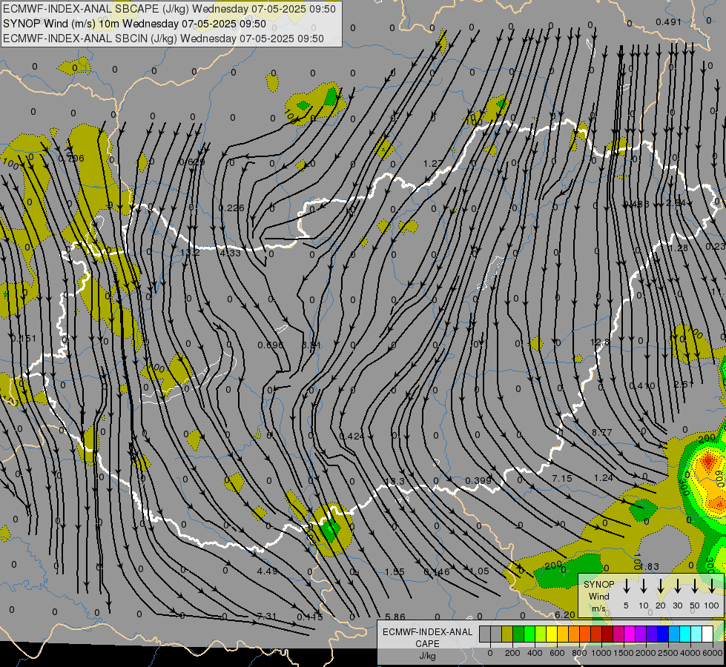Image resolution: width=726 pixels, height=667 pixels.
Task: Click the map value '0.226'
Action: pyautogui.click(x=231, y=208)
